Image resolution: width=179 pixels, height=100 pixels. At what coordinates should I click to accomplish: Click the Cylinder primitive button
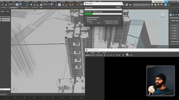(175, 31)
